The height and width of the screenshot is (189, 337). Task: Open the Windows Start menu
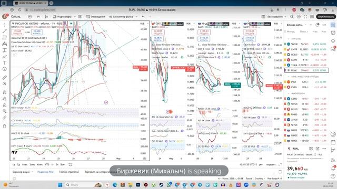coord(60,185)
